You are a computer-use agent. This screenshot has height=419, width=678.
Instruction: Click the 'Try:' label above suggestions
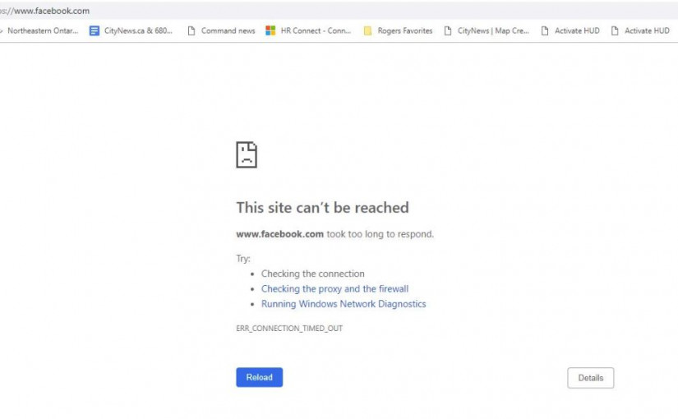click(x=243, y=259)
